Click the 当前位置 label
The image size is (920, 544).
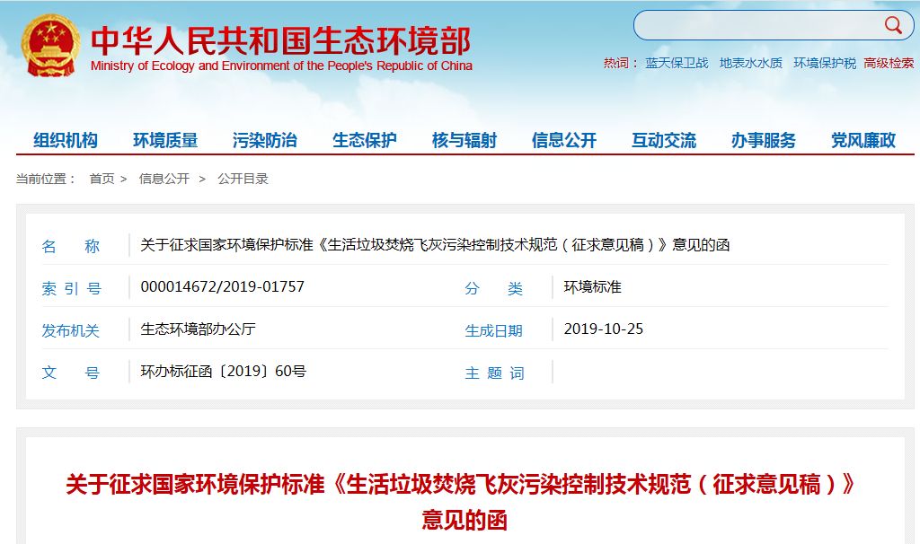click(45, 179)
